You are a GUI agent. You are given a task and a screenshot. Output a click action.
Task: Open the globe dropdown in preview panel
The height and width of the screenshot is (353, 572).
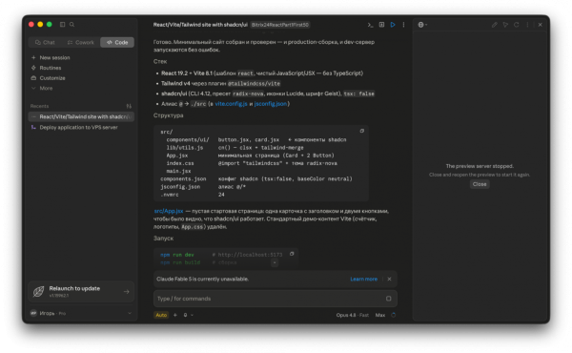click(x=422, y=25)
